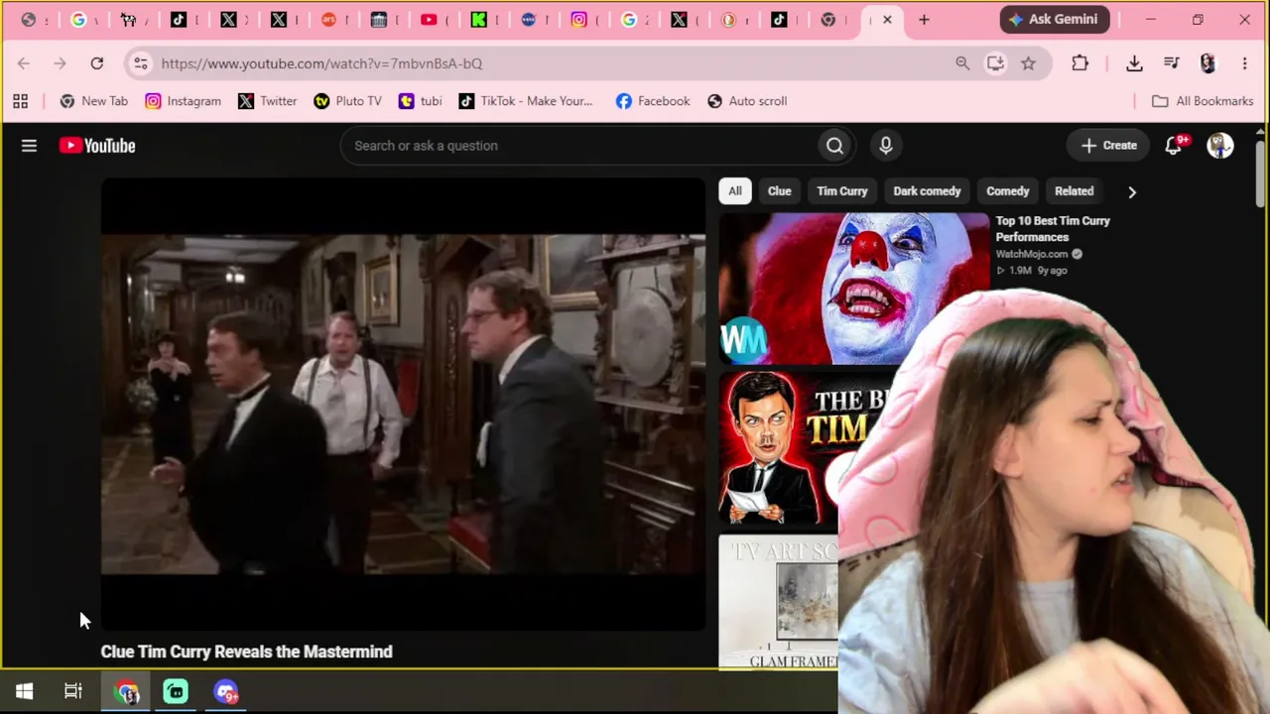The image size is (1270, 714).
Task: Reload the page in Chrome
Action: pos(96,63)
